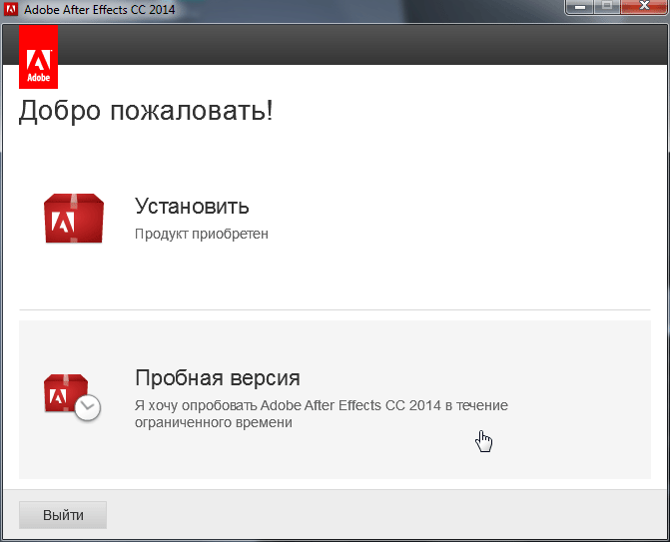Click the title bar After Effects app icon
The height and width of the screenshot is (542, 670).
coord(11,9)
